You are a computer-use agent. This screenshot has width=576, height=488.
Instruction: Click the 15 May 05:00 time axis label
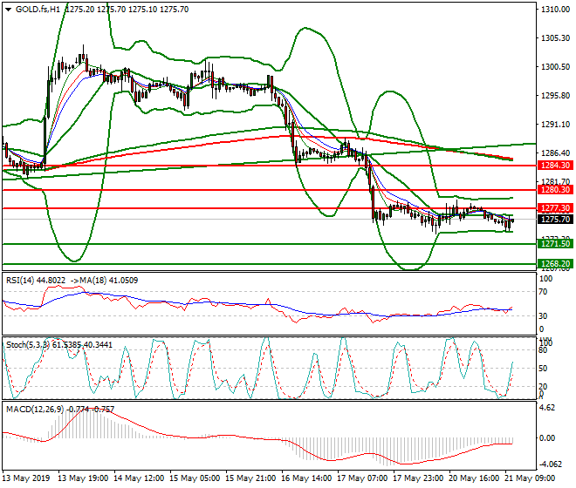[195, 478]
